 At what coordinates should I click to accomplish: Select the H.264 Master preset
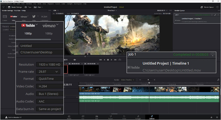44,18
